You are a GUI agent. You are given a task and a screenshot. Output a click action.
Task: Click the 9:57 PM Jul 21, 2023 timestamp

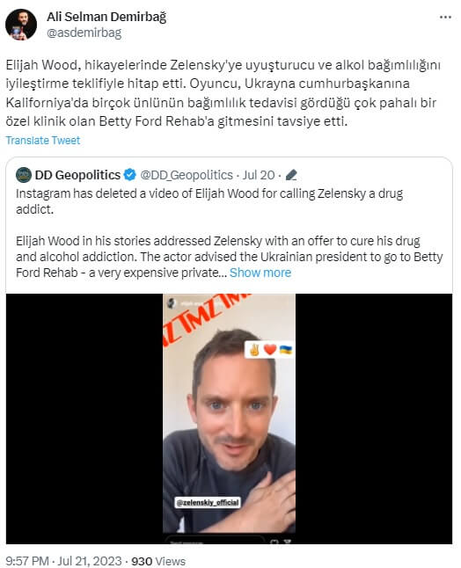pos(63,561)
